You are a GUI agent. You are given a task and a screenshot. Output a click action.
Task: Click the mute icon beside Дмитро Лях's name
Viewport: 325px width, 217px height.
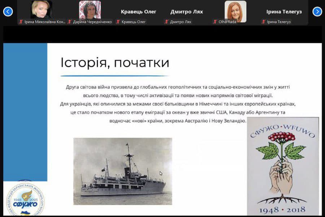(x=167, y=21)
